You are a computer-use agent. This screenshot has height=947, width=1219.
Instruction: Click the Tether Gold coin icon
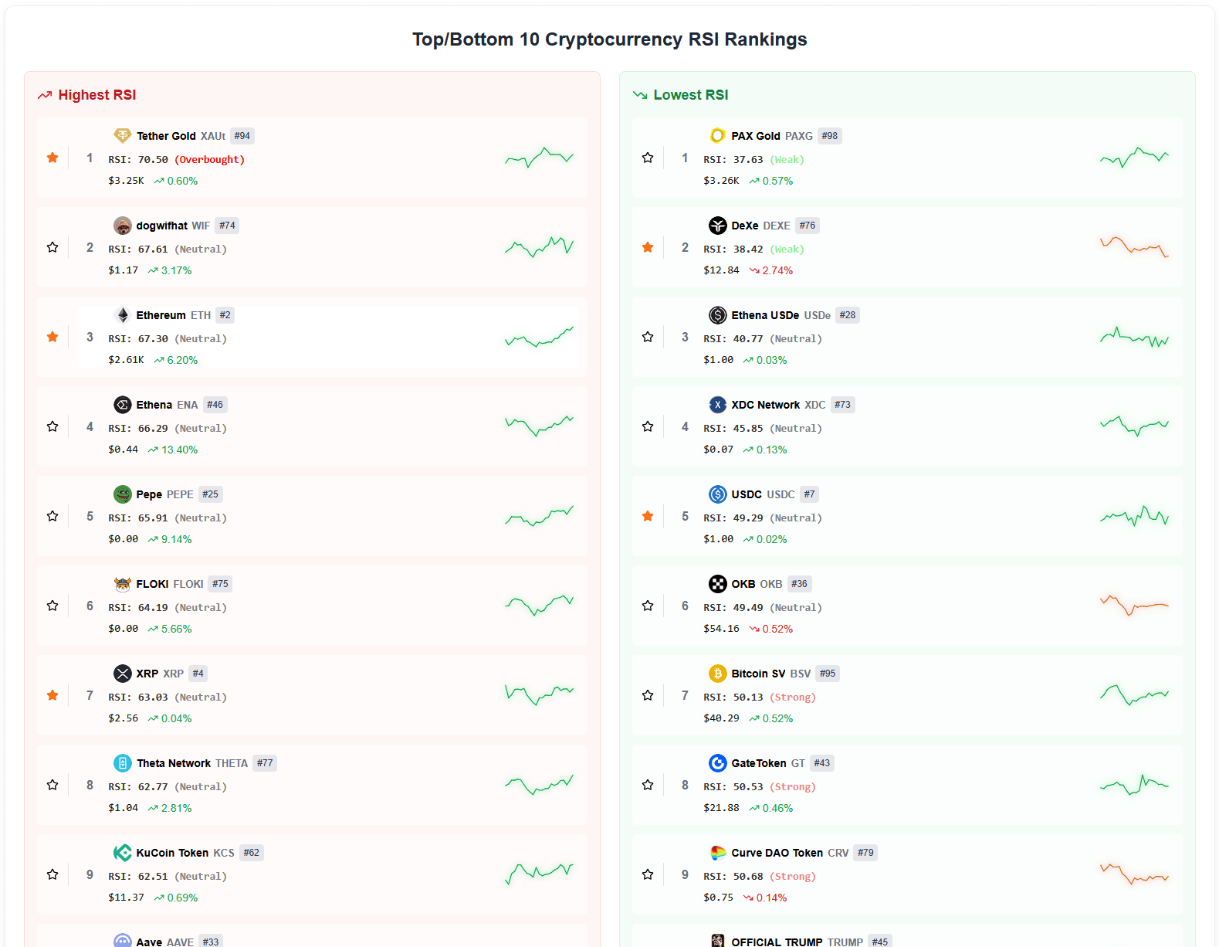pyautogui.click(x=122, y=136)
